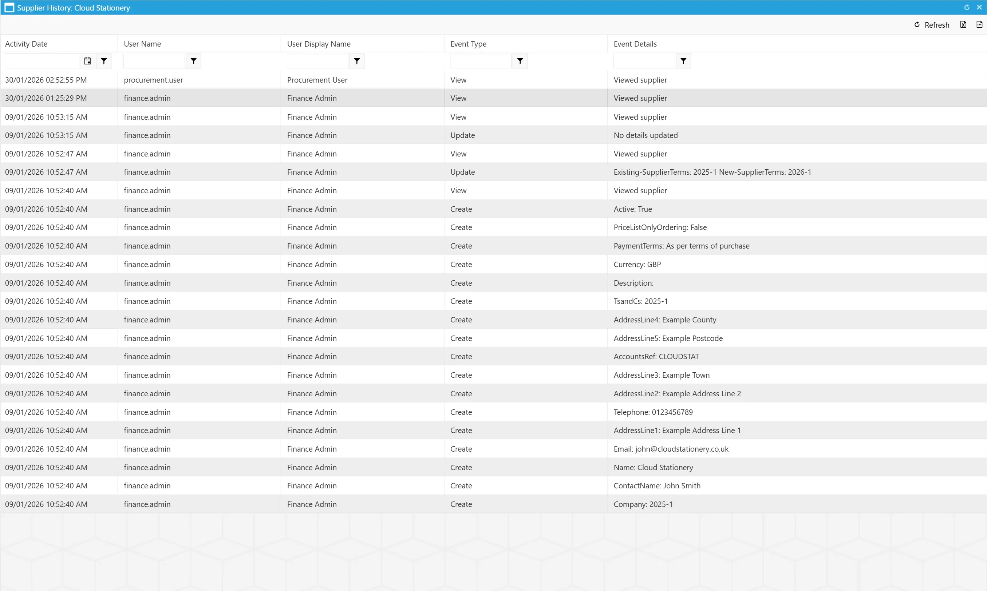
Task: Select the AccountsRef: CLOUDSTAT cell
Action: pos(797,356)
